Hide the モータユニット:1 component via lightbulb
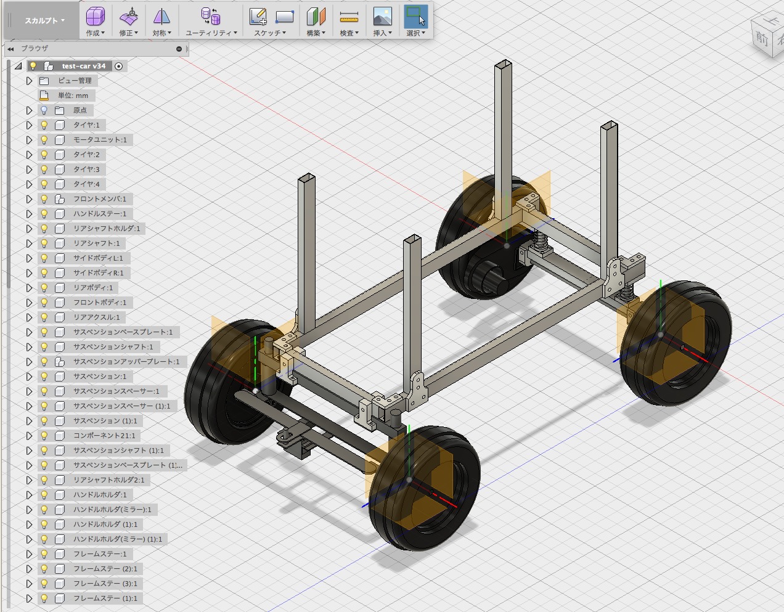784x612 pixels. click(44, 140)
